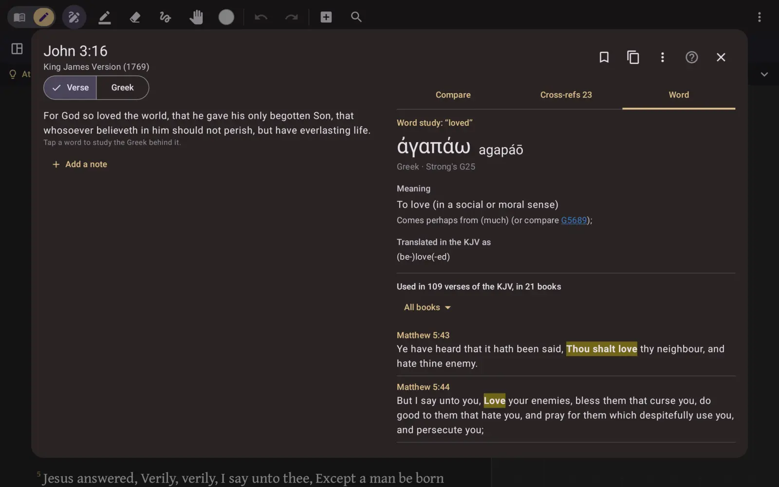Open the Compare tab
The width and height of the screenshot is (779, 487).
click(x=453, y=95)
